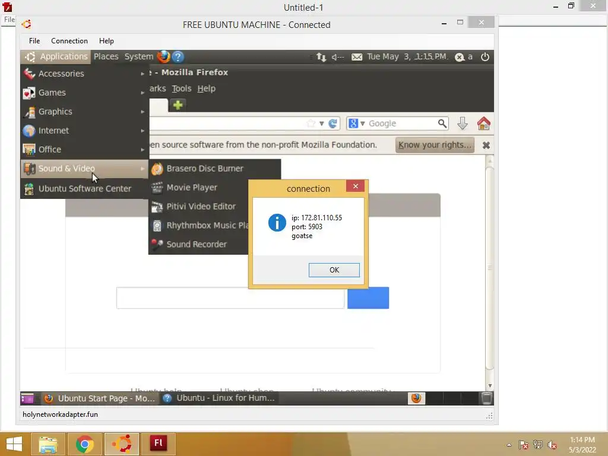
Task: Expand the Games submenu
Action: [x=84, y=93]
